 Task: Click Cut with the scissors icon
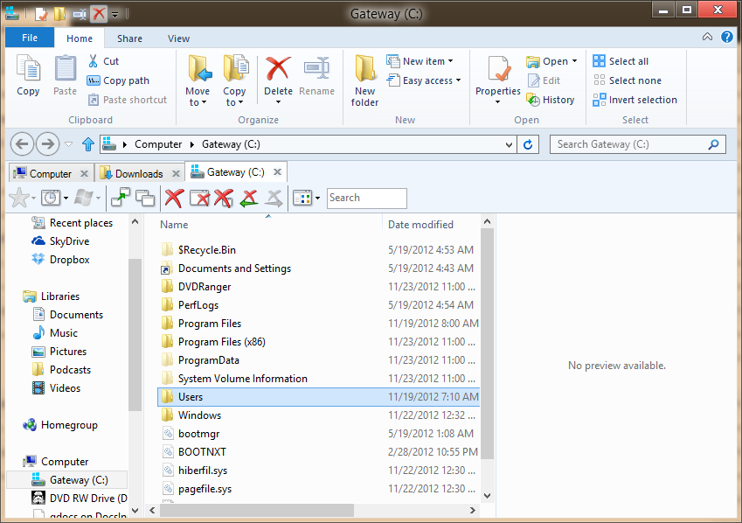pyautogui.click(x=104, y=61)
